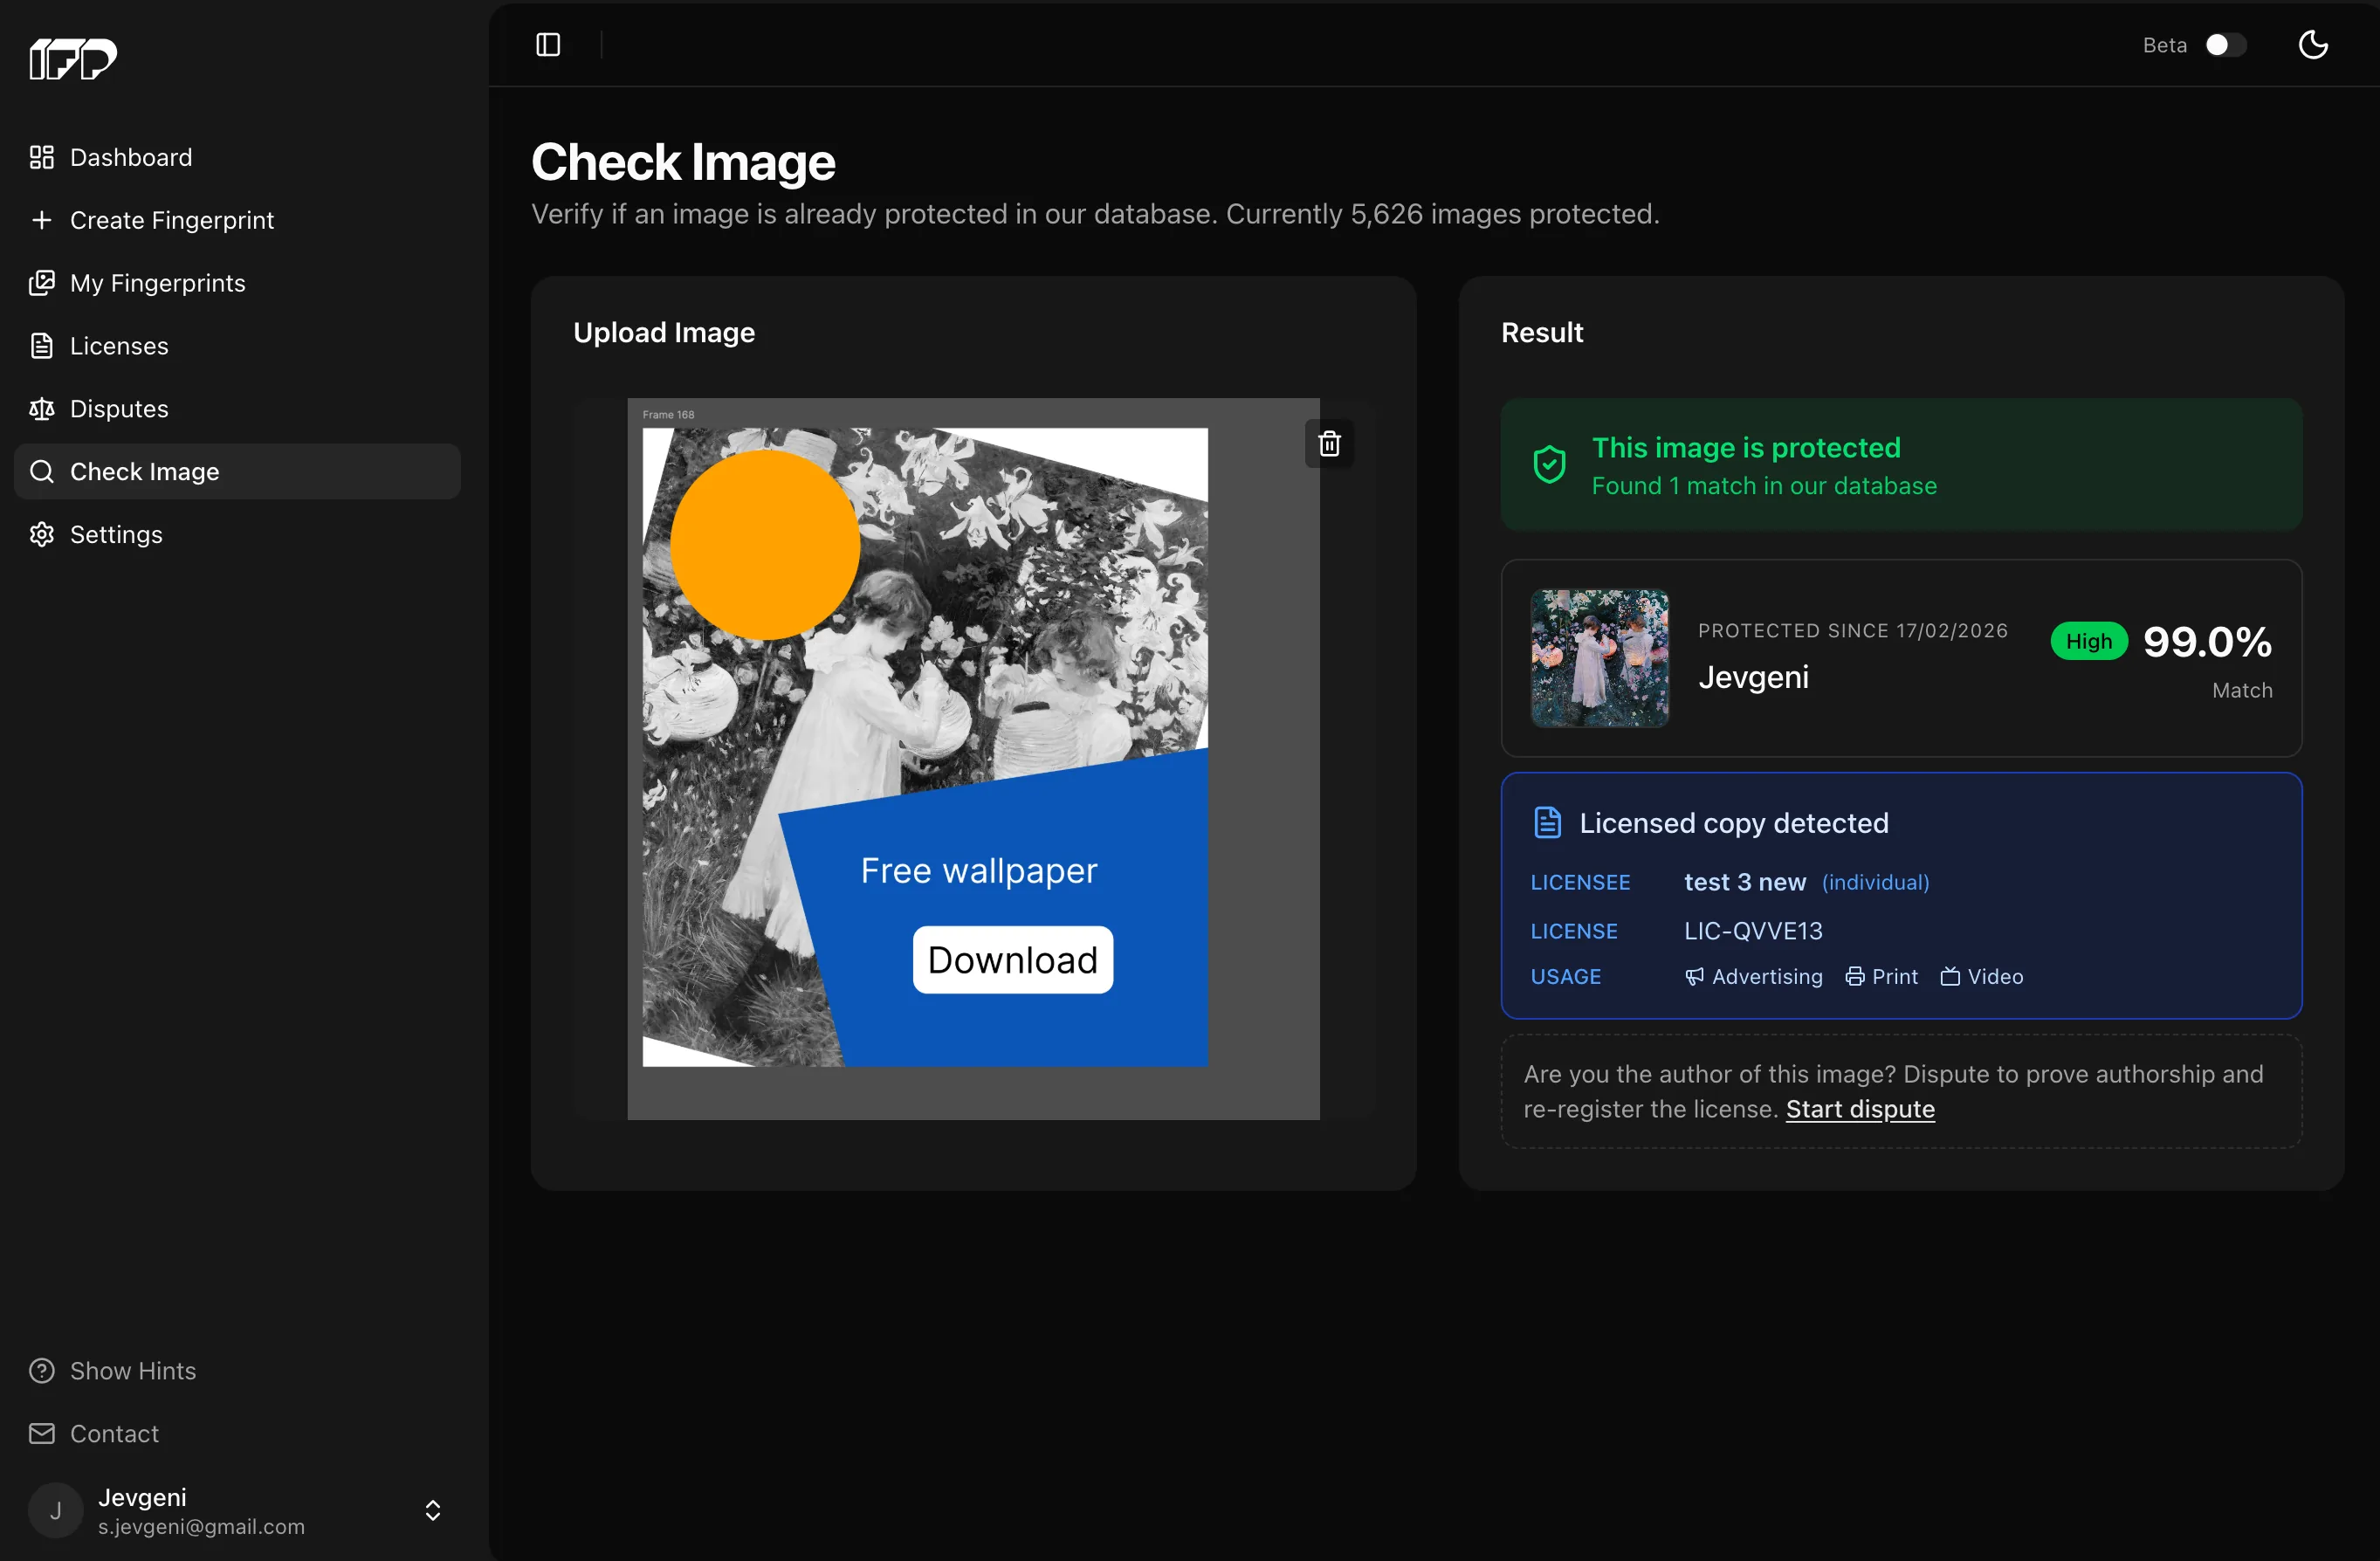Expand the Jevgeni account menu chevron
The image size is (2380, 1561).
click(x=433, y=1510)
